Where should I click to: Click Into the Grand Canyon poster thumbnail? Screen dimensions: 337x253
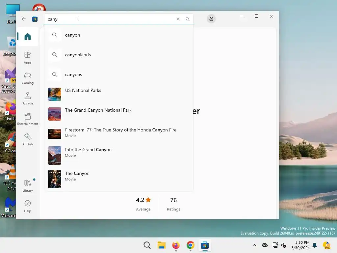[55, 155]
